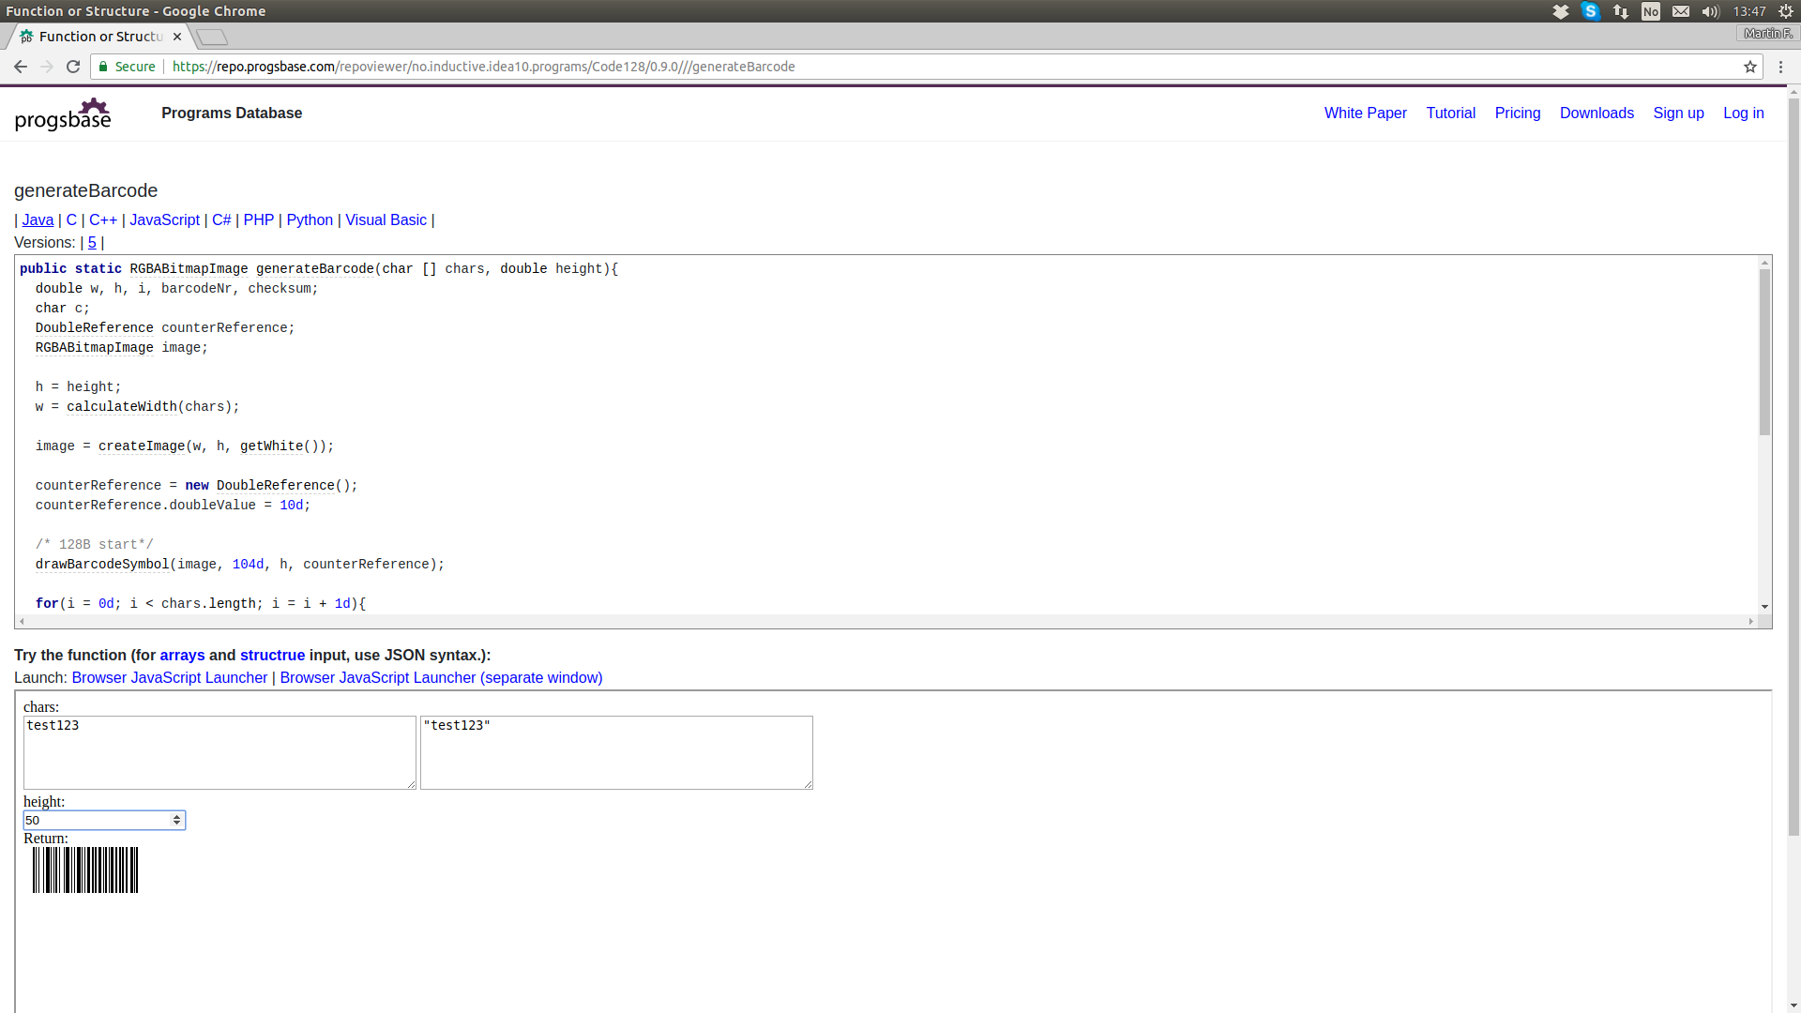Click the code box scroll right arrow
Viewport: 1801px width, 1013px height.
(1750, 621)
